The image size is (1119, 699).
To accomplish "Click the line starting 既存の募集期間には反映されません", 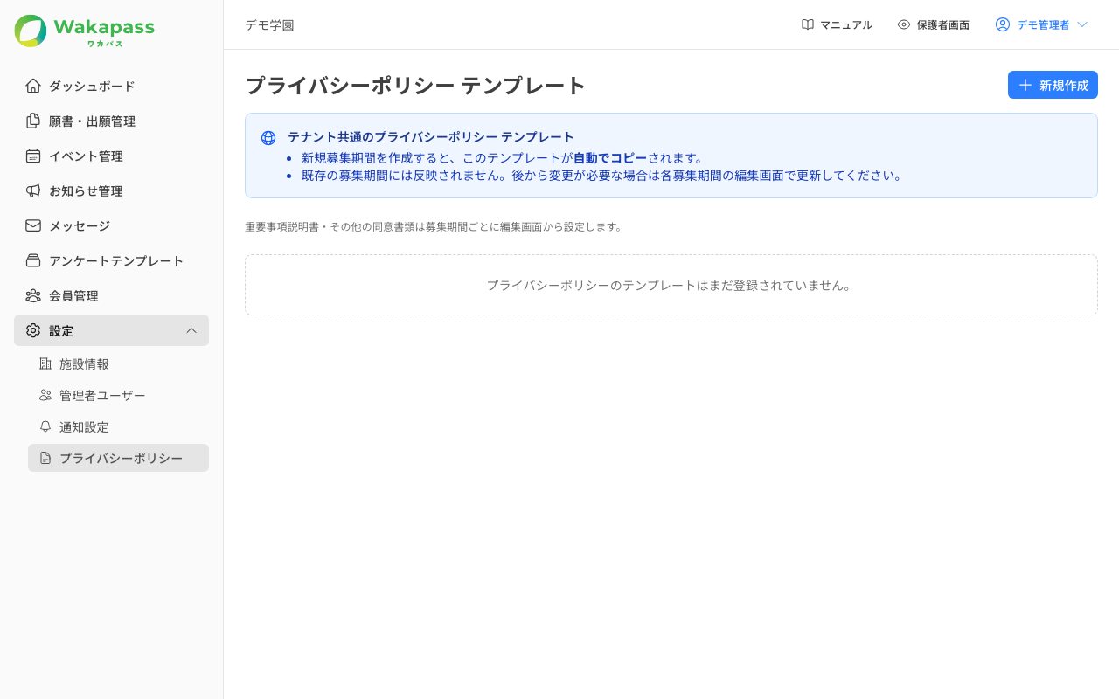I will point(602,175).
